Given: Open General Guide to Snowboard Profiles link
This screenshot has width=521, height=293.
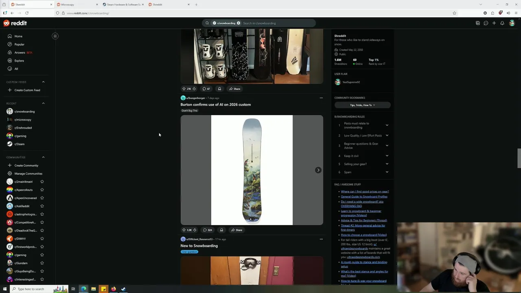Looking at the screenshot, I should click(364, 197).
